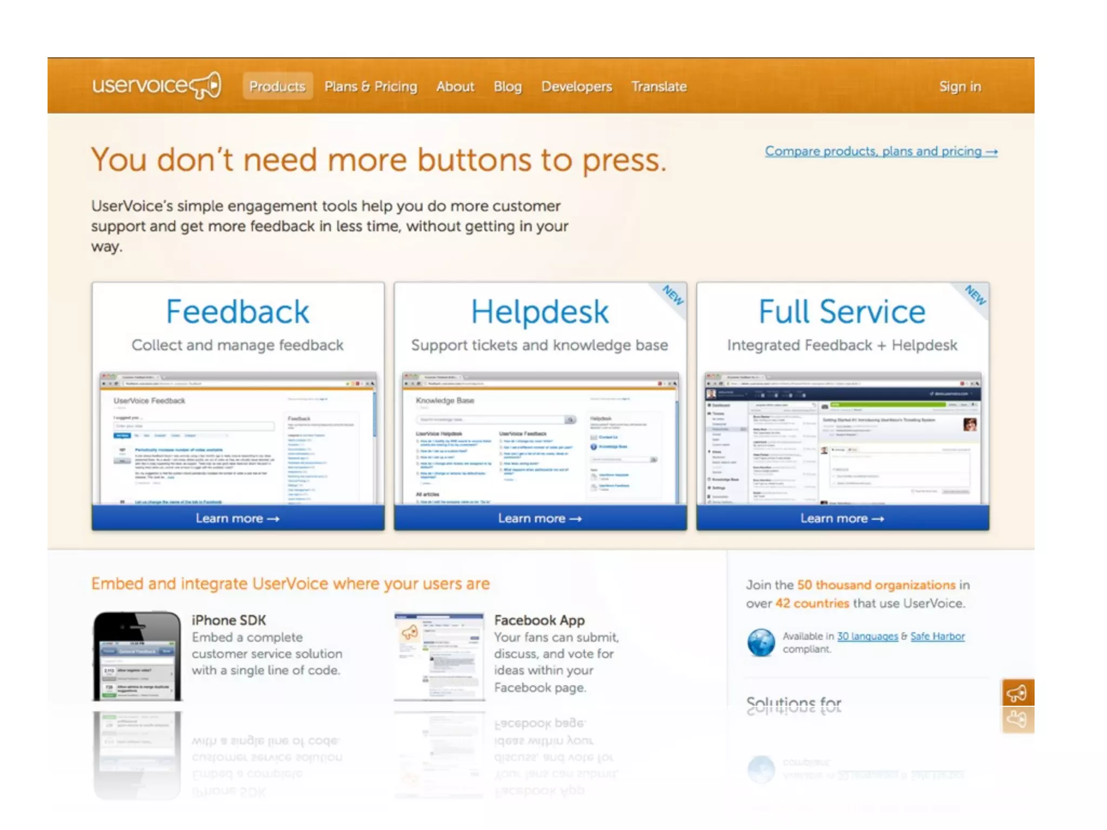Image resolution: width=1107 pixels, height=830 pixels.
Task: Open the 30 languages link
Action: point(867,636)
